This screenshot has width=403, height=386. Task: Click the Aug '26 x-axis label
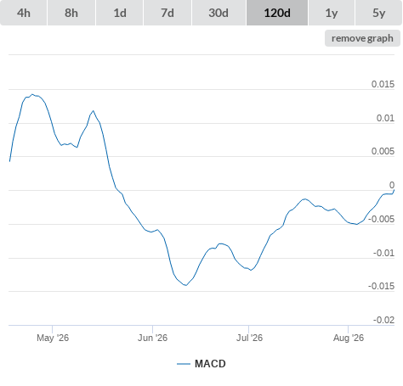pyautogui.click(x=349, y=338)
